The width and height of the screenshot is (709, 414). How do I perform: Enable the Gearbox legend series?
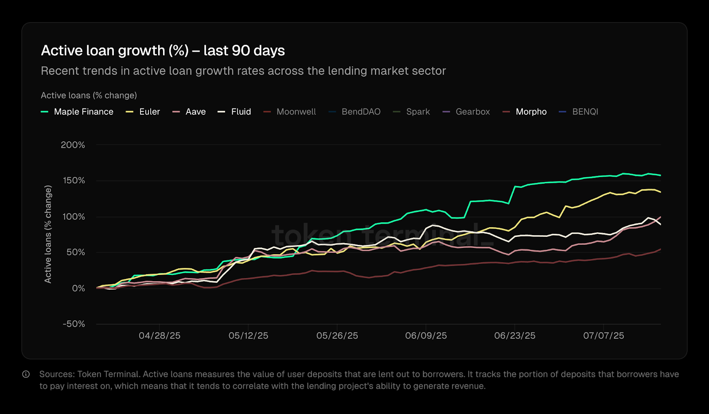coord(466,112)
